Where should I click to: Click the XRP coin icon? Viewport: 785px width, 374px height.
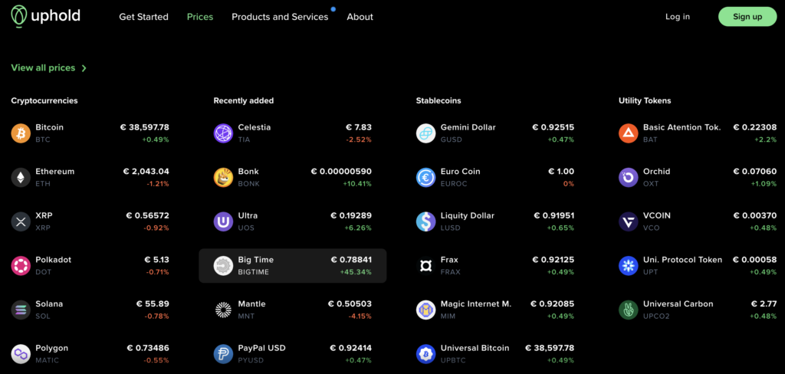click(x=21, y=221)
